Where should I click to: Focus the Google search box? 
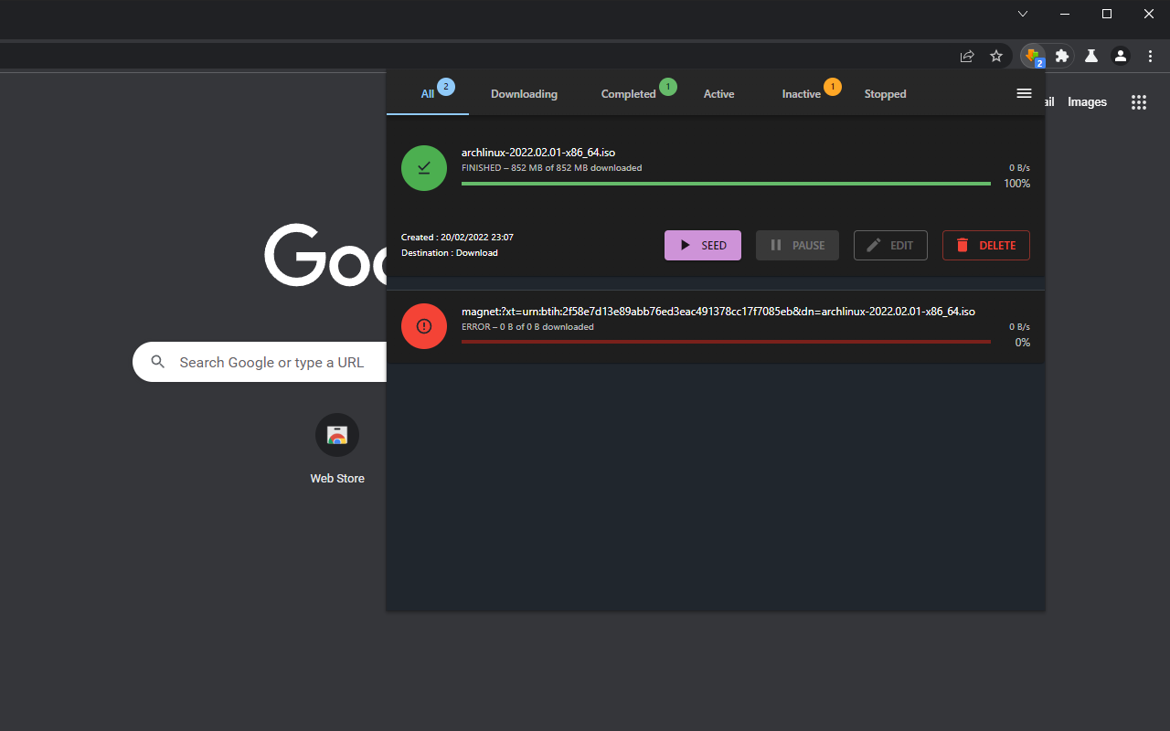coord(260,362)
